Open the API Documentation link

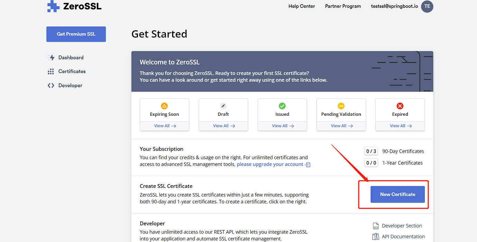click(403, 236)
